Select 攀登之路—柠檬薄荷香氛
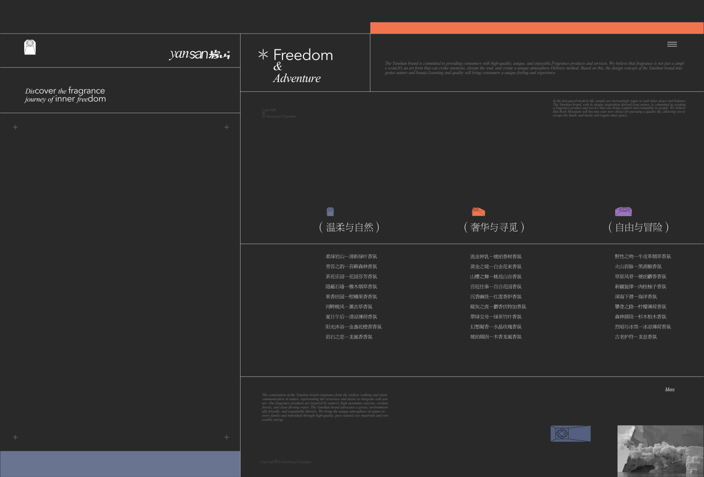The image size is (704, 477). coord(641,307)
